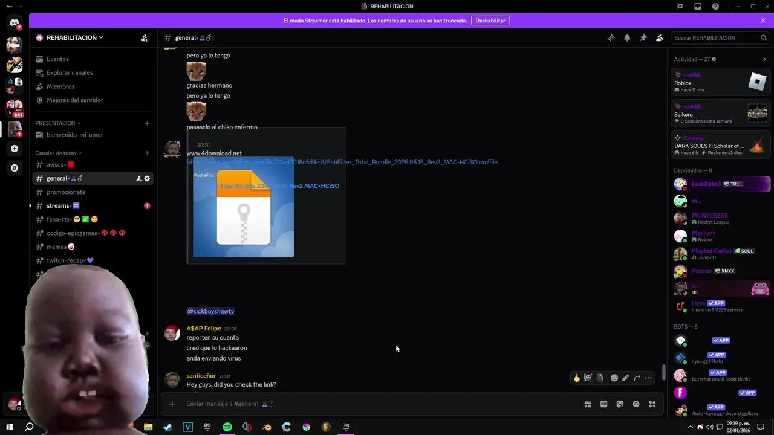Viewport: 774px width, 435px height.
Task: Open Threads icon in channel header
Action: click(x=611, y=37)
